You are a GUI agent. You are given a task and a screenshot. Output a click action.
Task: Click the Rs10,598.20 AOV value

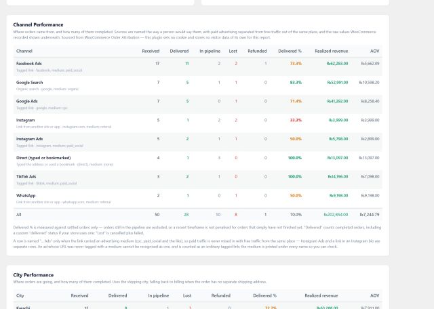[x=369, y=83]
